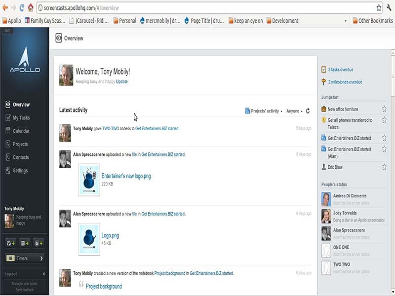Open the browser wrench settings menu

click(x=389, y=8)
